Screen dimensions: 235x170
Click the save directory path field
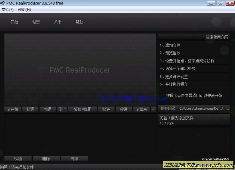(x=201, y=109)
